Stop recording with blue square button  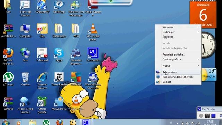point(213,116)
